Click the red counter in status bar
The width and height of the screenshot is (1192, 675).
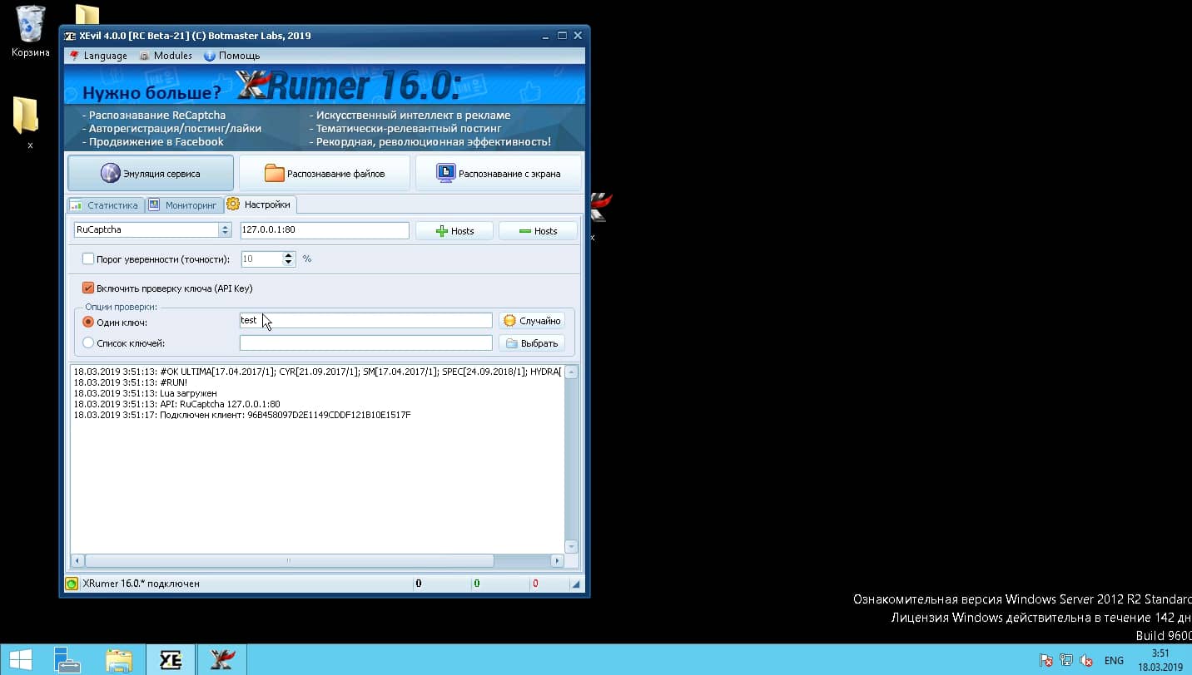point(535,584)
